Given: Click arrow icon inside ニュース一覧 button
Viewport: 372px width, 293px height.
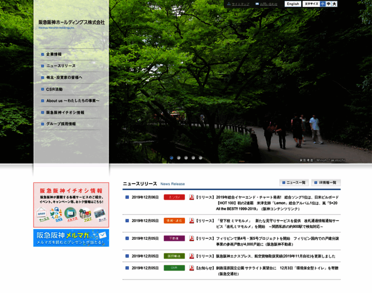Looking at the screenshot, I should pos(284,183).
